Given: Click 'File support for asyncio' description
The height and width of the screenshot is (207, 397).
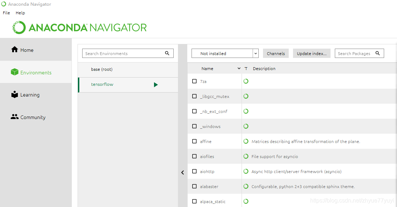Looking at the screenshot, I should [275, 157].
